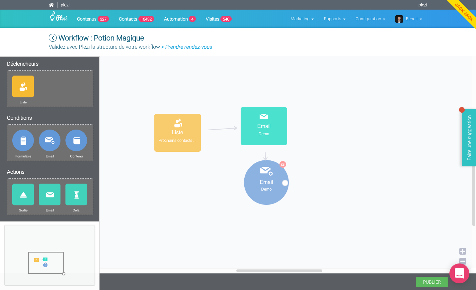This screenshot has height=290, width=476.
Task: Open the Faire une suggestion tab
Action: click(x=469, y=138)
